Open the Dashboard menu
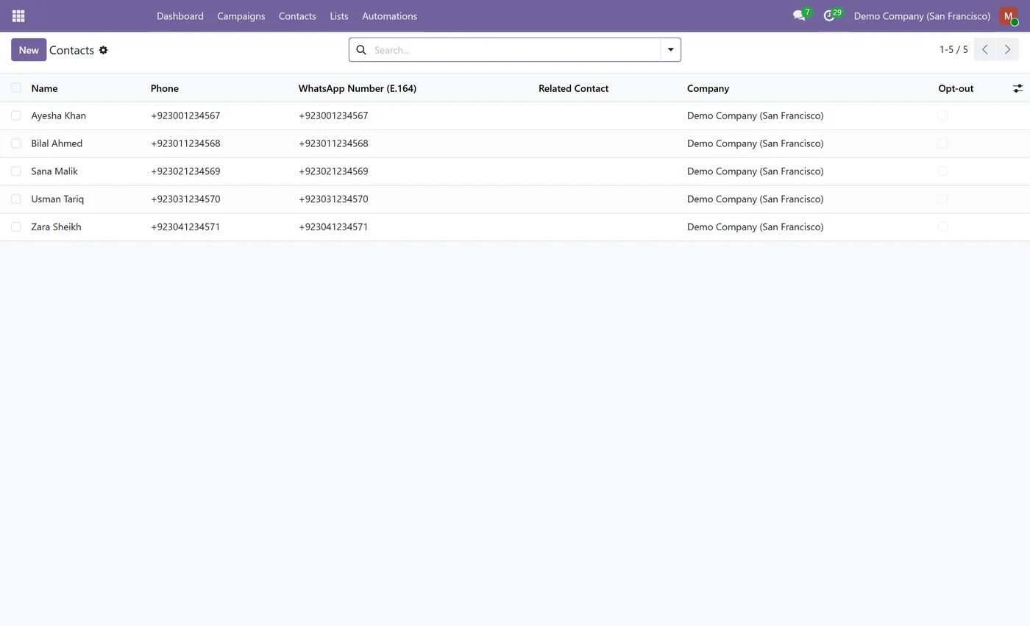Viewport: 1030px width, 626px height. [x=180, y=16]
